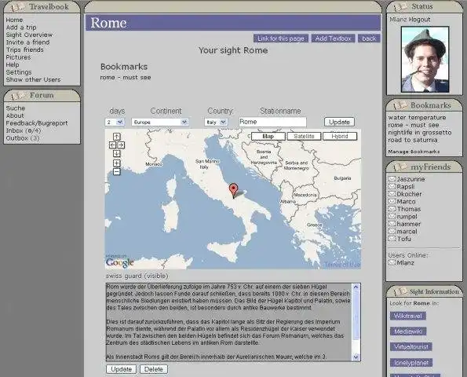Click Update next to Stationname field
Viewport: 467px width, 377px height.
pos(339,122)
